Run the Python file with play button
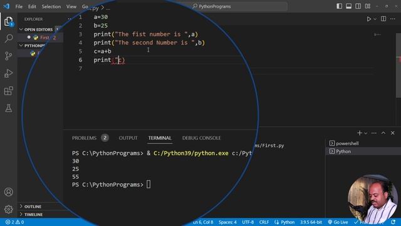The width and height of the screenshot is (401, 226). point(368,19)
